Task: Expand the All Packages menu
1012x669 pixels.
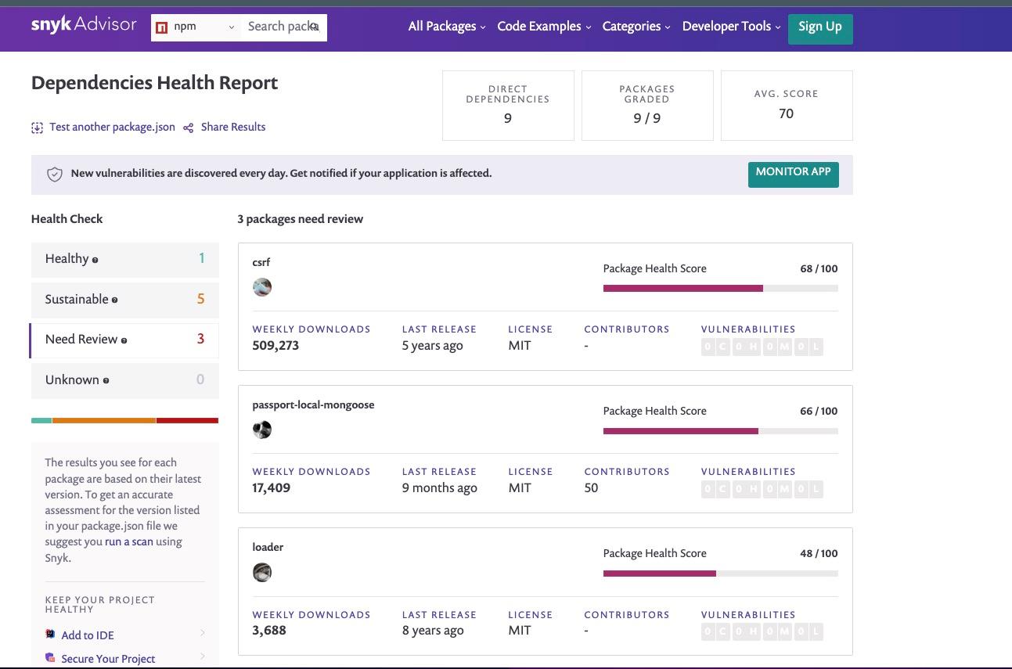Action: 447,27
